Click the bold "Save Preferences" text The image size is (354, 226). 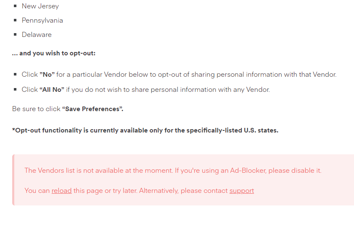click(92, 109)
